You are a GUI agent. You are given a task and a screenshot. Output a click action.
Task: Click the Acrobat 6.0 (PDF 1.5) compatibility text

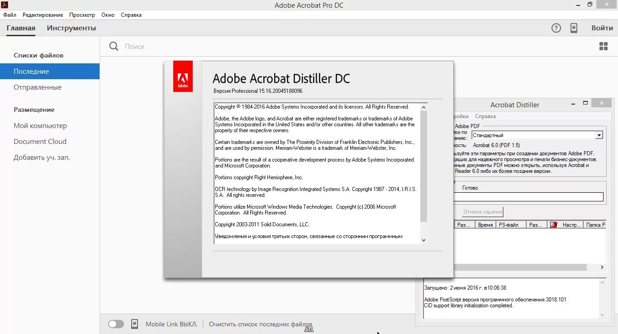tap(496, 145)
